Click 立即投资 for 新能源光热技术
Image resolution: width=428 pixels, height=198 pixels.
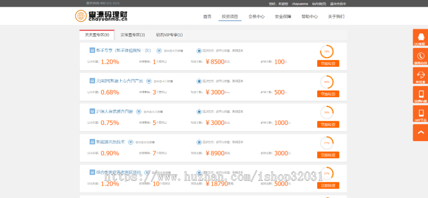[328, 155]
